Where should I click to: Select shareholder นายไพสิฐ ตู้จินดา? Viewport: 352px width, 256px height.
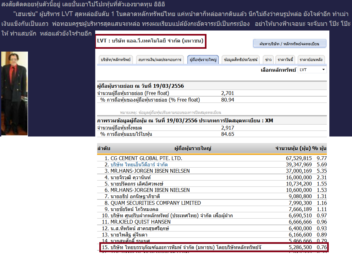(129, 235)
